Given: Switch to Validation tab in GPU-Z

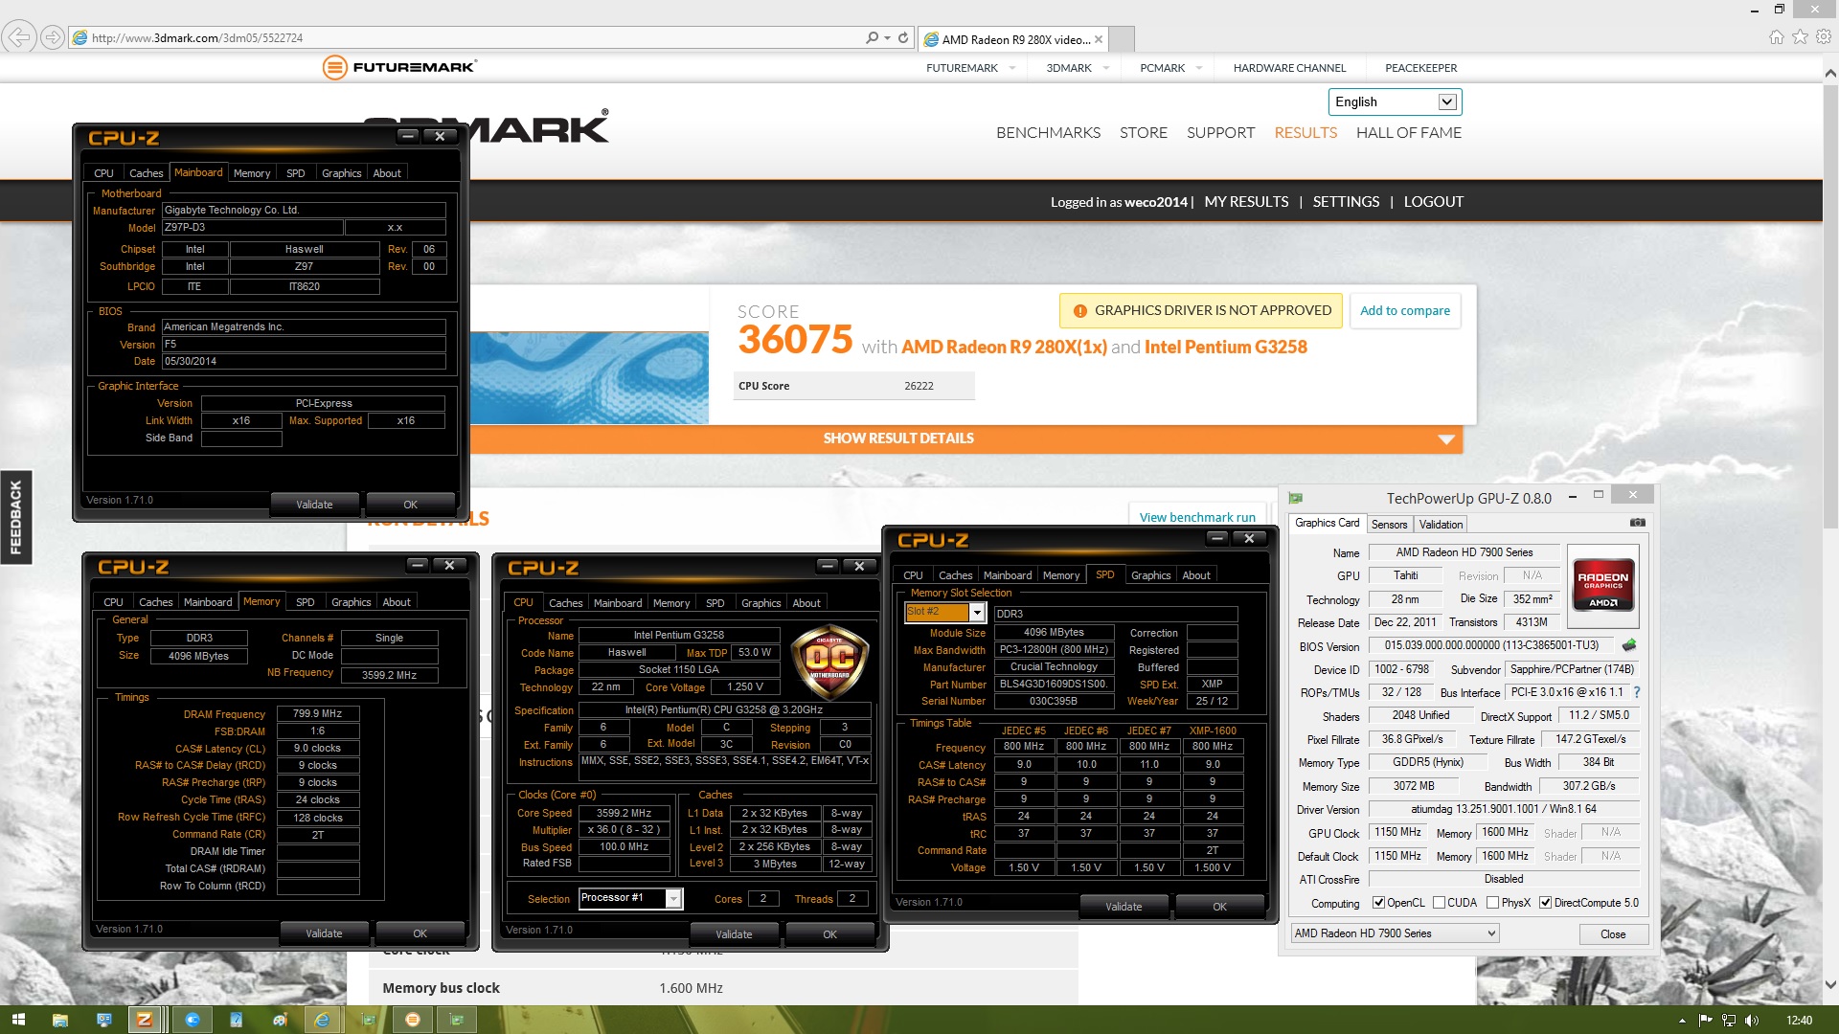Looking at the screenshot, I should [1441, 524].
